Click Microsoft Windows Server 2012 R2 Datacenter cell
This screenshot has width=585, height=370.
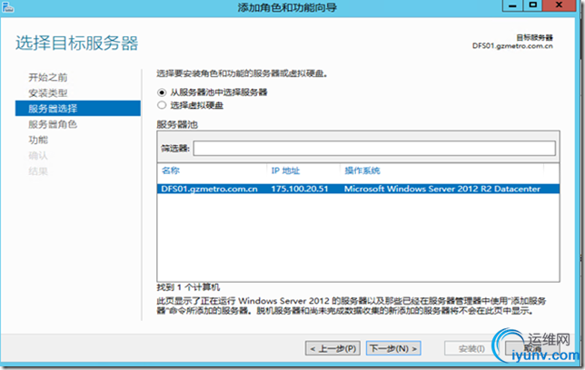442,189
